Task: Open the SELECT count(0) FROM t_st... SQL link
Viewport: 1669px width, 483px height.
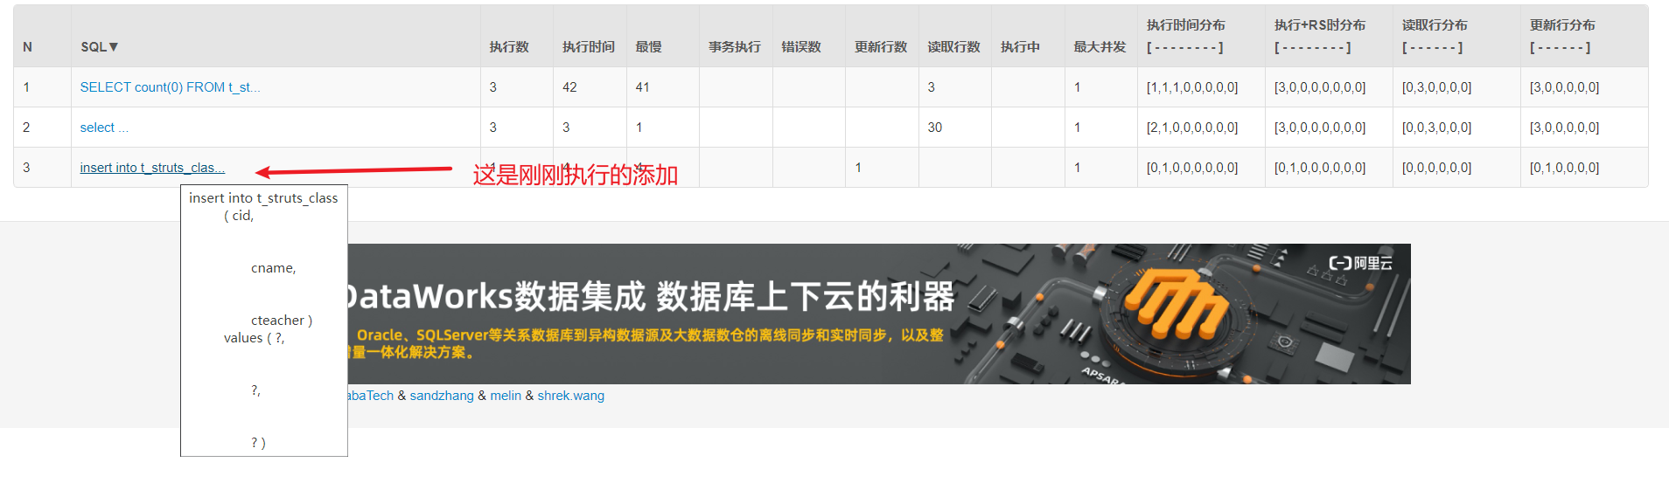Action: click(170, 87)
